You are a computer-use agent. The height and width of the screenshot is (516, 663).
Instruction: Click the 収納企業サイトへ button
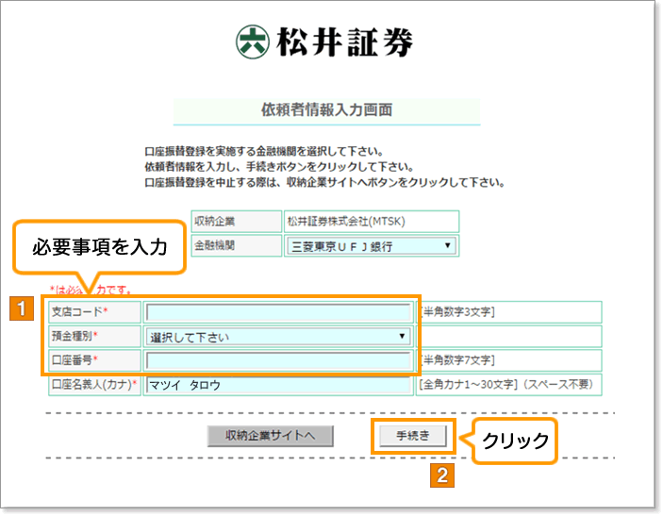[270, 436]
